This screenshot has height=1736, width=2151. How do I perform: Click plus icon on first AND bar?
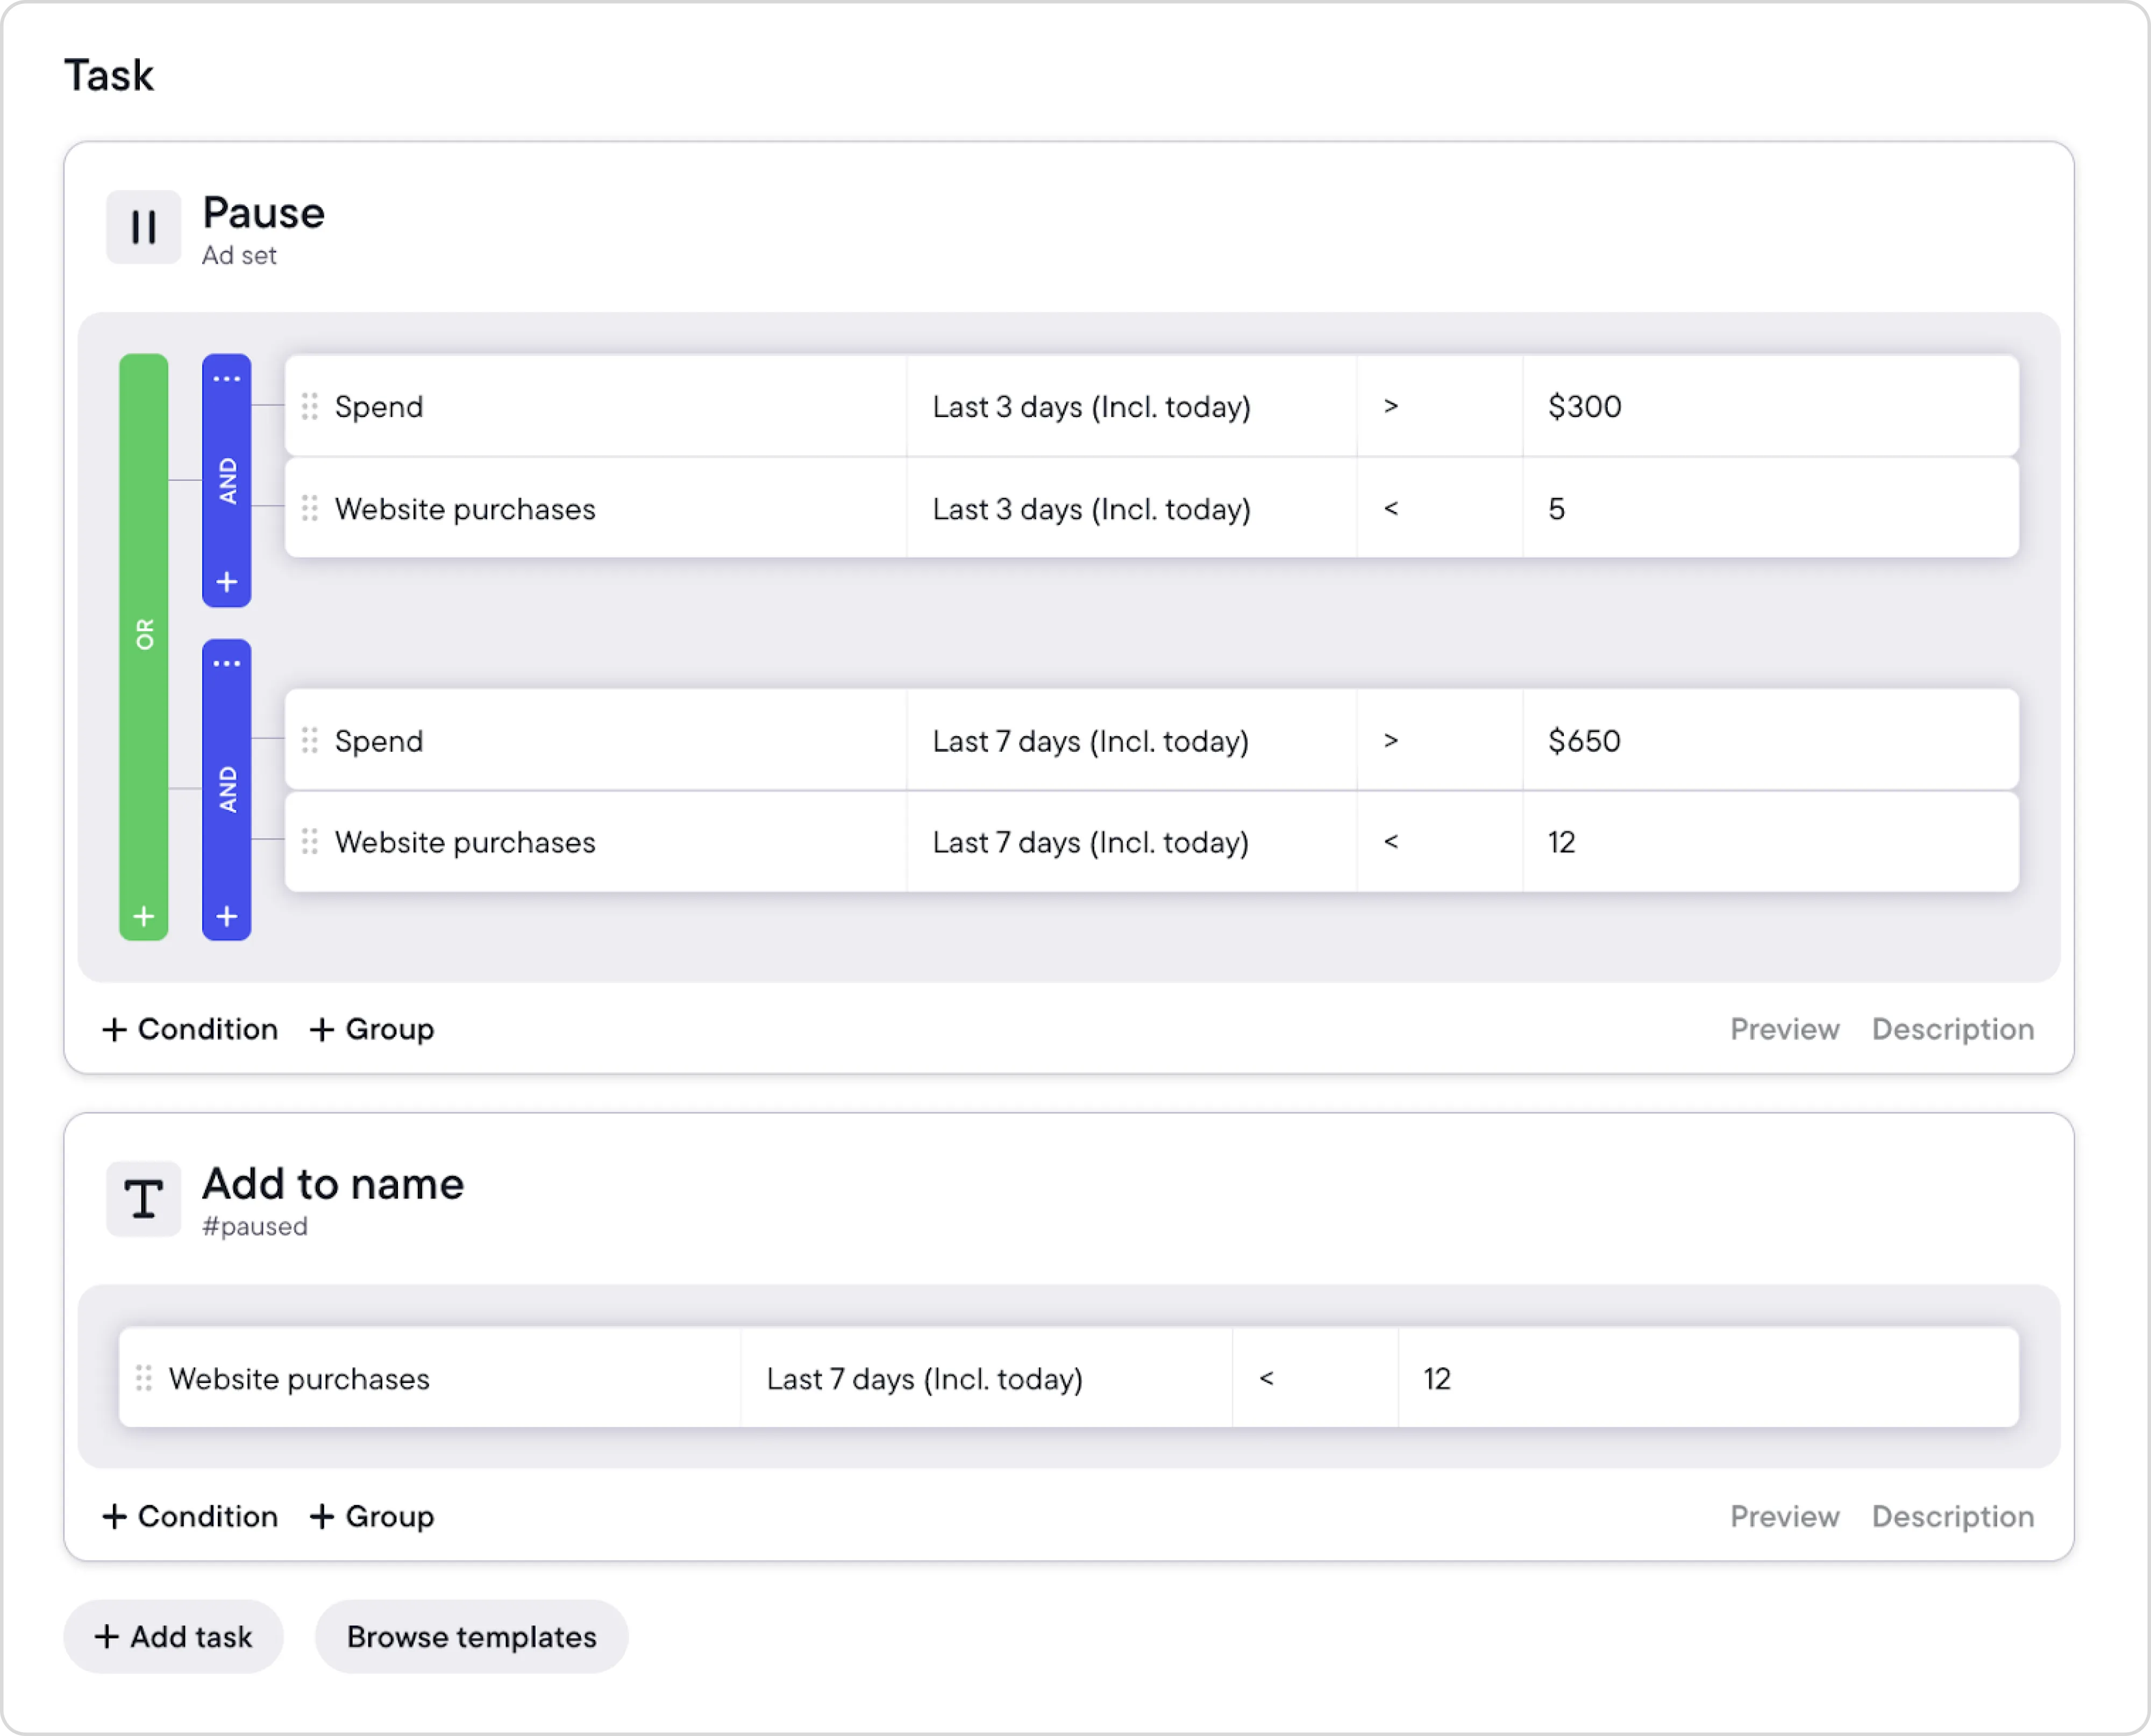pyautogui.click(x=227, y=582)
